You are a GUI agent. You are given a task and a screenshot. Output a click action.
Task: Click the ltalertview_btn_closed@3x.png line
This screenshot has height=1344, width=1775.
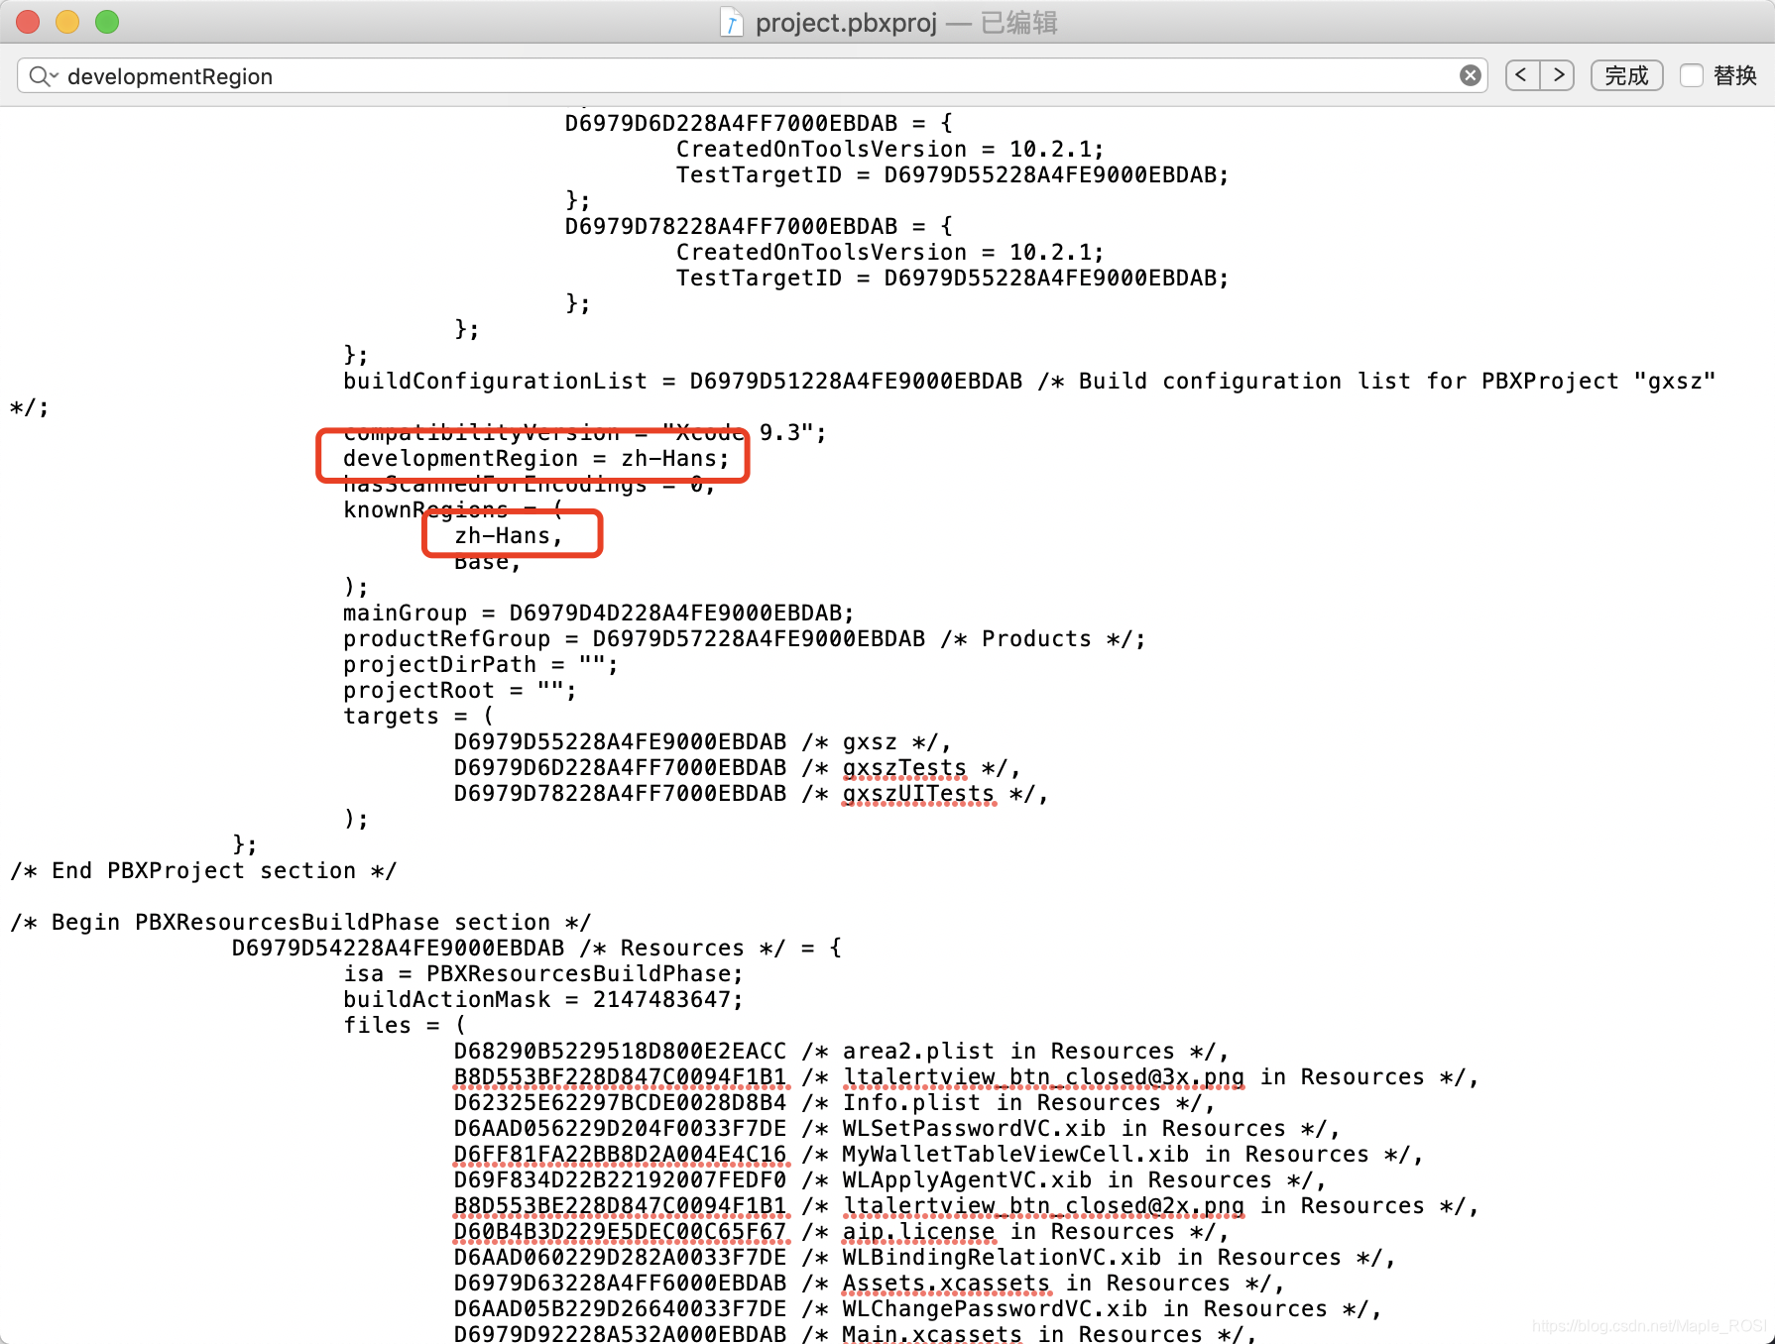pos(966,1076)
